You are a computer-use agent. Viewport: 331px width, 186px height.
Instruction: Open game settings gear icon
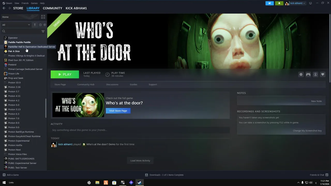(301, 74)
